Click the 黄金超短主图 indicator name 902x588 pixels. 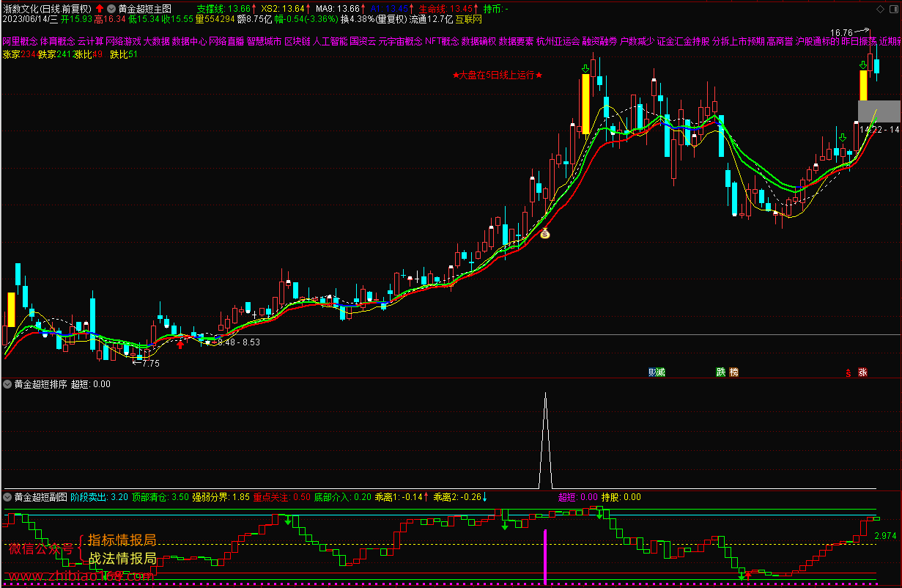pos(144,9)
